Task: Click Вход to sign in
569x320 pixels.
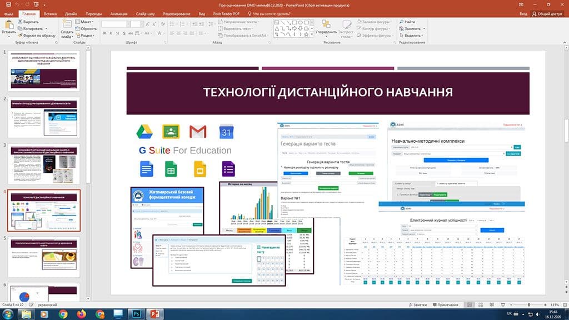Action: (523, 14)
